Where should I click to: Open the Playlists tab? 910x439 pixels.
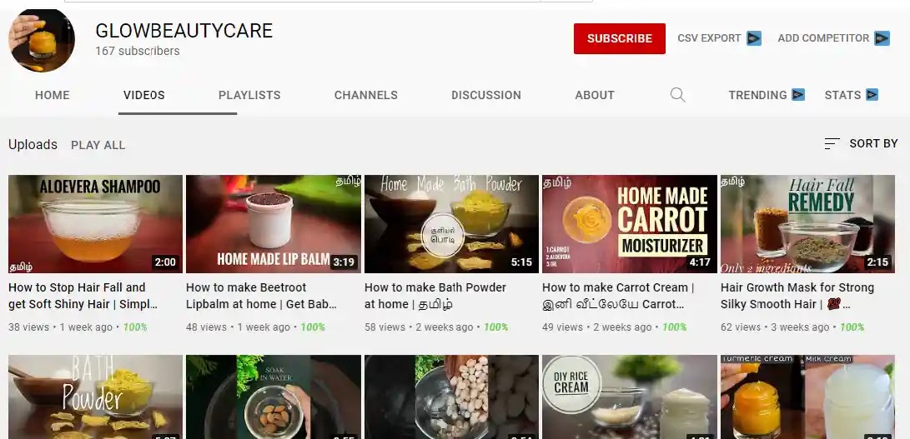(249, 95)
